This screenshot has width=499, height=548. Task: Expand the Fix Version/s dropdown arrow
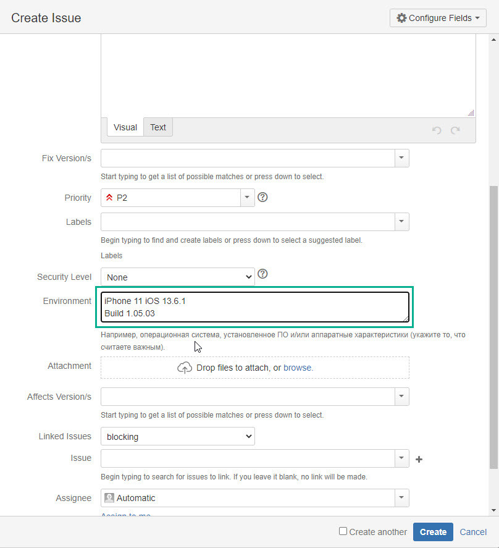tap(402, 158)
